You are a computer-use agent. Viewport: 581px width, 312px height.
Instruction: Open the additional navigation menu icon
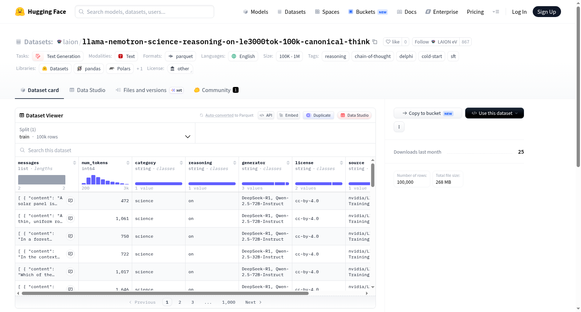(496, 12)
